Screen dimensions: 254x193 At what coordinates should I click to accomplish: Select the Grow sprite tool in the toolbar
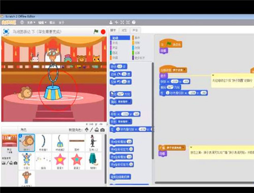[x=122, y=22]
